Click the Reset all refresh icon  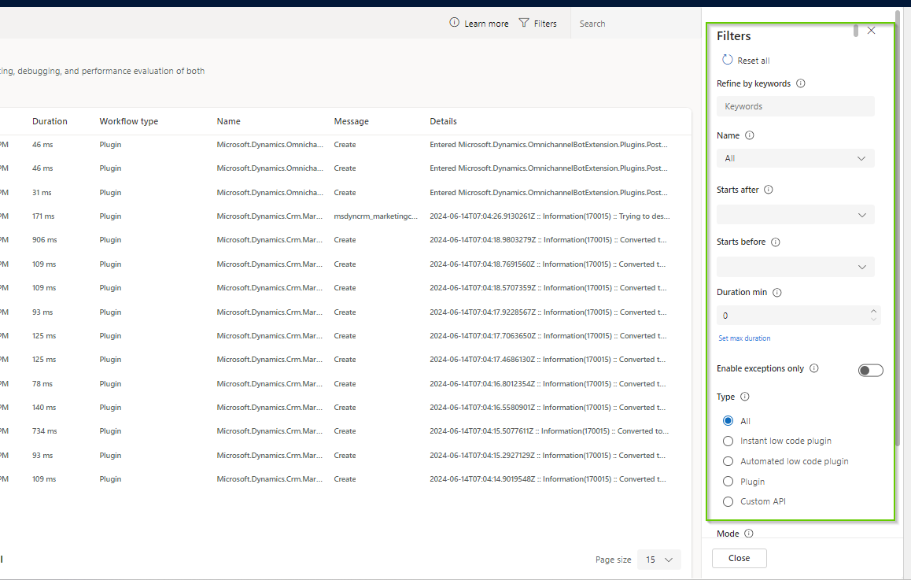click(727, 59)
